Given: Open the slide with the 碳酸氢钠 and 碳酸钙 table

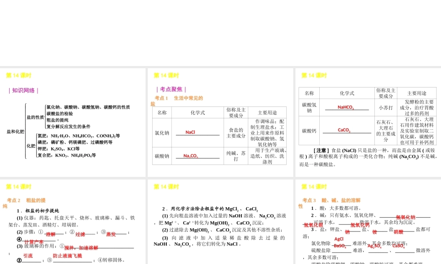Looking at the screenshot, I should [x=368, y=122].
